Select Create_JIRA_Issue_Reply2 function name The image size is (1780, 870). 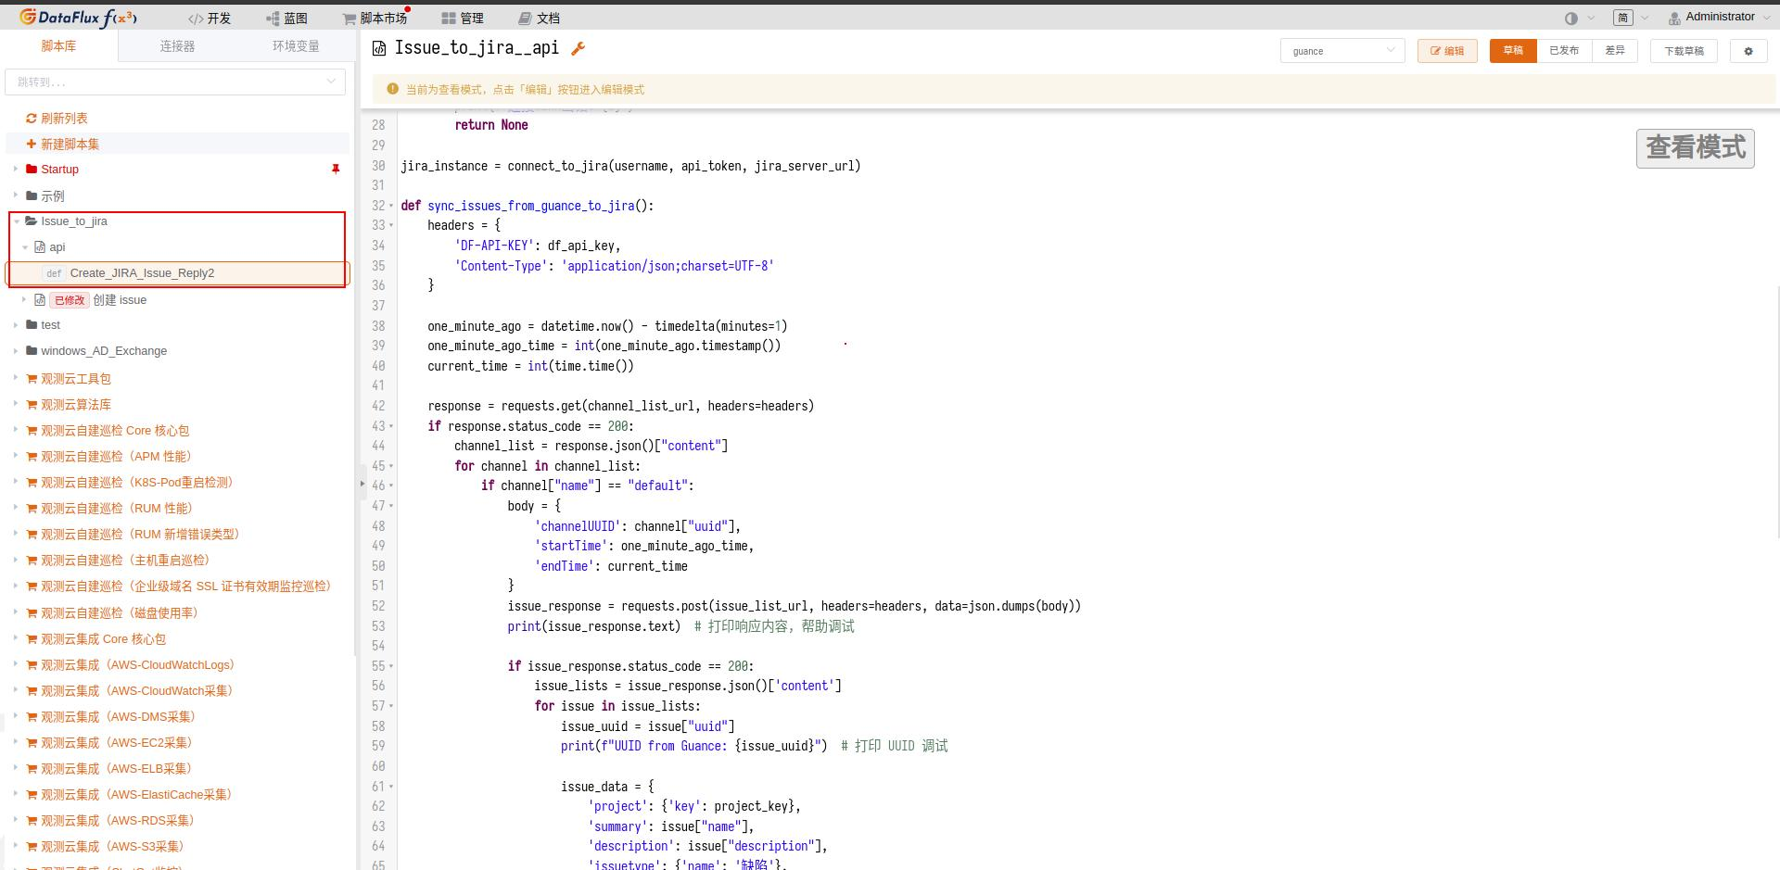(x=142, y=273)
